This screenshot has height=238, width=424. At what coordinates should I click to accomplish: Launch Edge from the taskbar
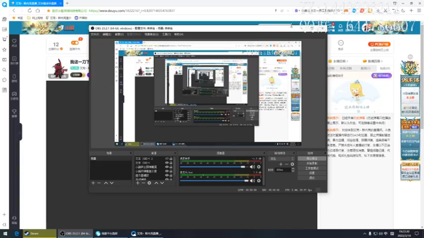16,233
